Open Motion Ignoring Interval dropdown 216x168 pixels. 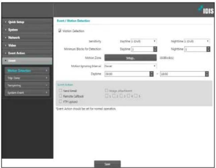tap(131, 66)
